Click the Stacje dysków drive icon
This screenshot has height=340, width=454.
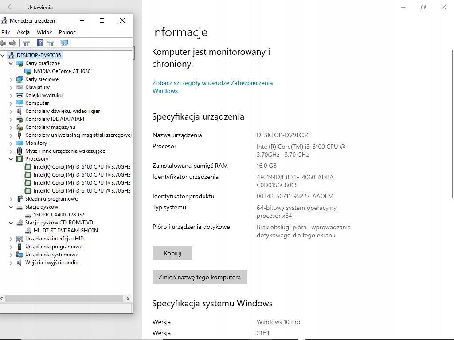[x=20, y=207]
